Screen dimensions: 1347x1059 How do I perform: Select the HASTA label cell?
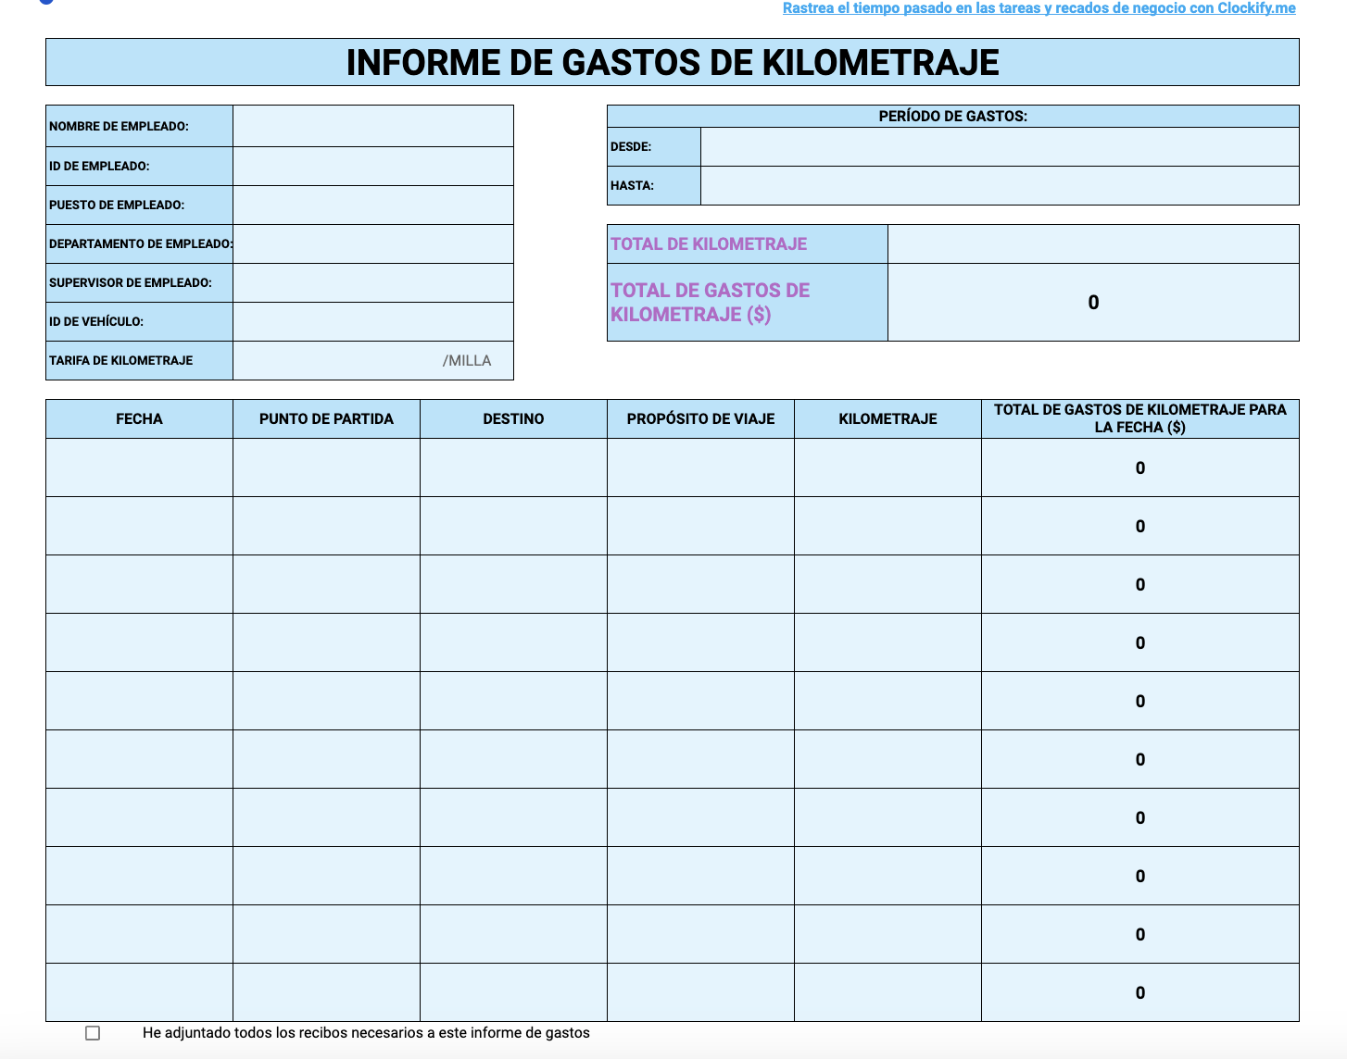[654, 185]
